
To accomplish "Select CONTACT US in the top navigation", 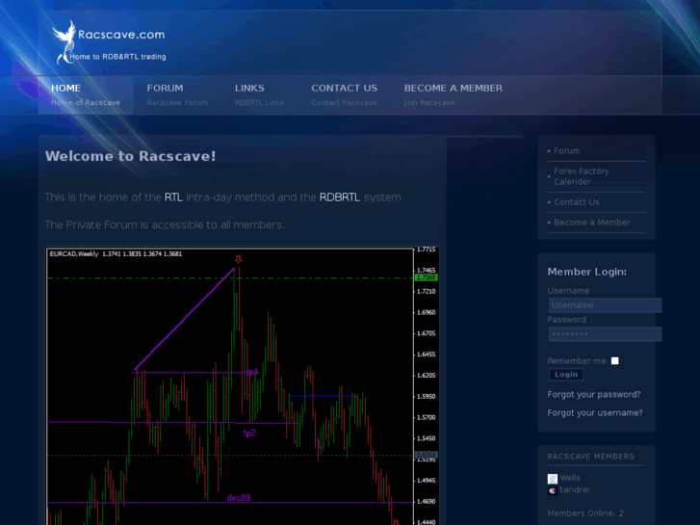I will (344, 89).
